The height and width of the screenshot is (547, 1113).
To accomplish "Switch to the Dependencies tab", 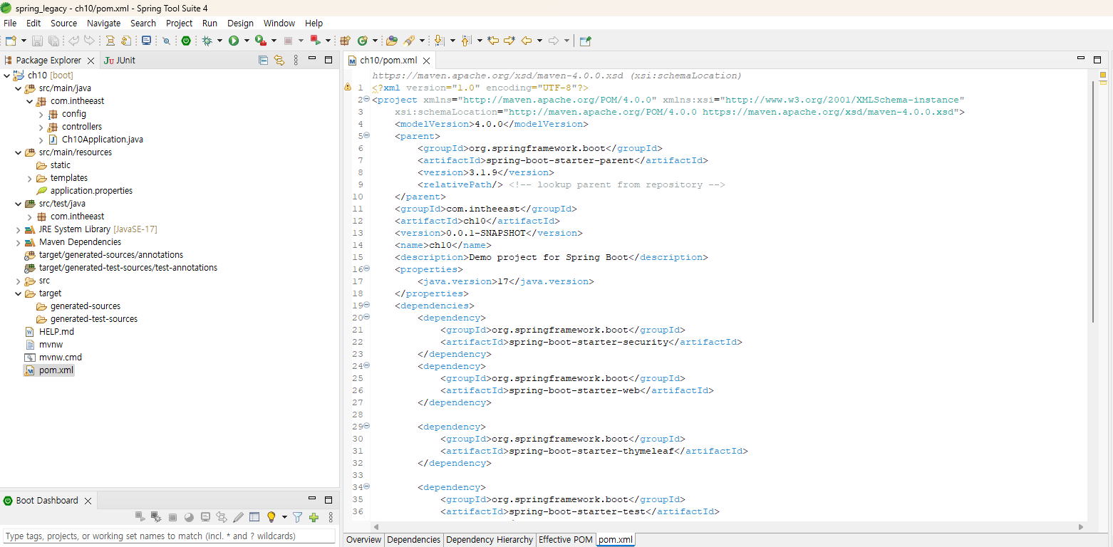I will point(414,540).
